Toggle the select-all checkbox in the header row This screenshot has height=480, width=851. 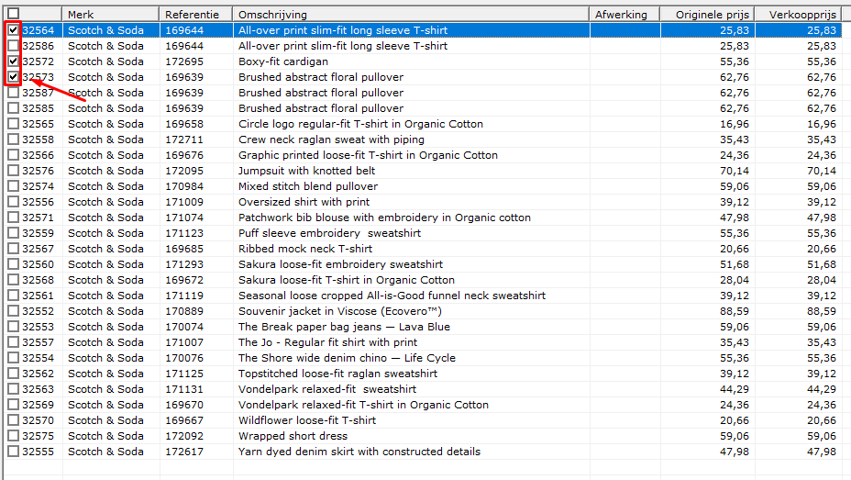pos(14,14)
